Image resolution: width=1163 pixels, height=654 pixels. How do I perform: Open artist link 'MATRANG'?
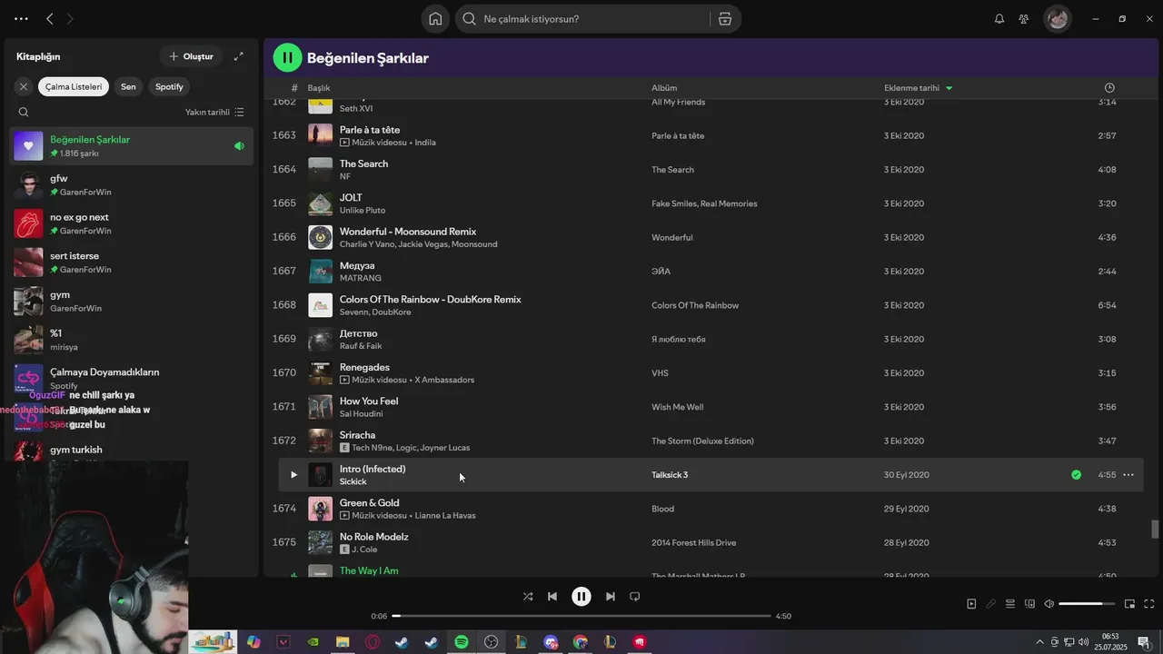point(361,278)
